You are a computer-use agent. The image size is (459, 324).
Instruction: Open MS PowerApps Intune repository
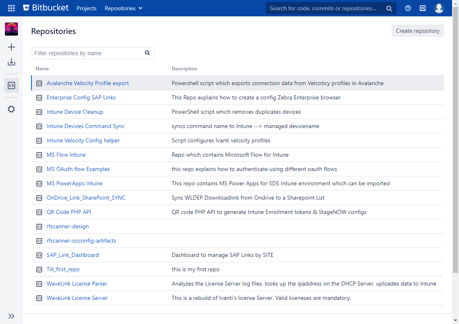click(x=74, y=184)
